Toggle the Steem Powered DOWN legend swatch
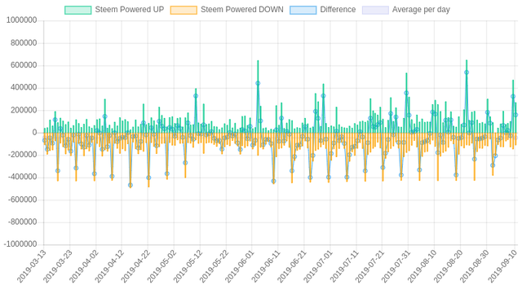The image size is (522, 294). point(184,10)
